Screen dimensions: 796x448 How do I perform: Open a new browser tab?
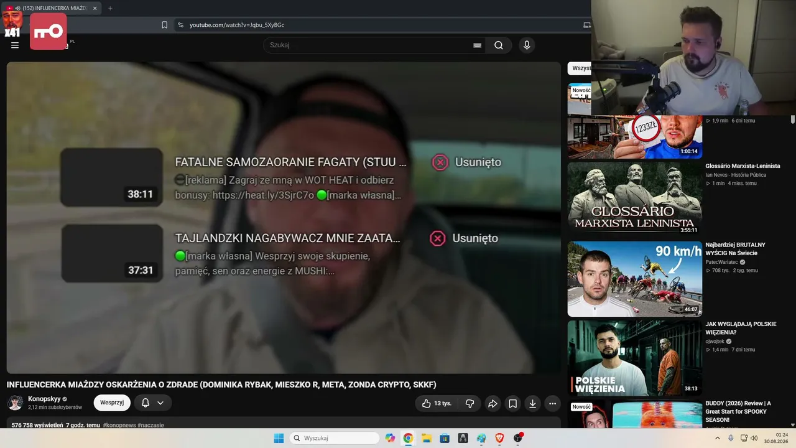coord(110,8)
